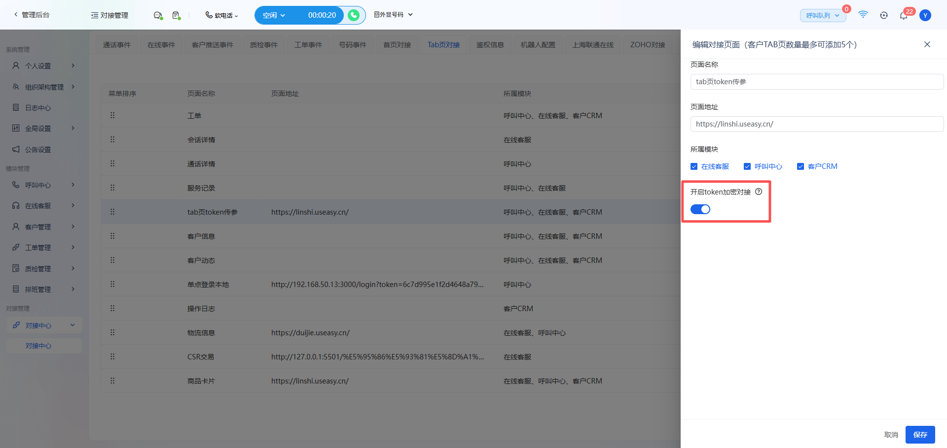Switch to the 首页对接 tab
The height and width of the screenshot is (448, 947).
tap(397, 45)
